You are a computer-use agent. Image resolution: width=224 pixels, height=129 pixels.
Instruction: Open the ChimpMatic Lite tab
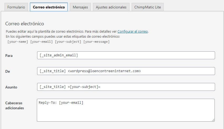point(147,7)
